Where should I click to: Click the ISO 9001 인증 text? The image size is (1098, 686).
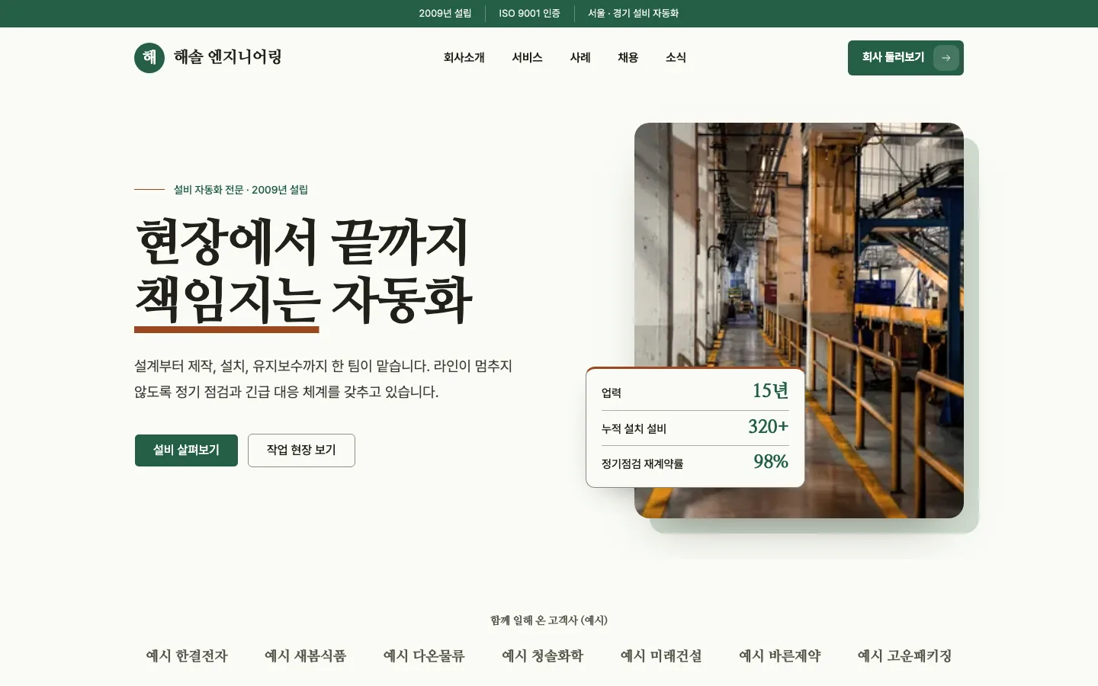(529, 14)
